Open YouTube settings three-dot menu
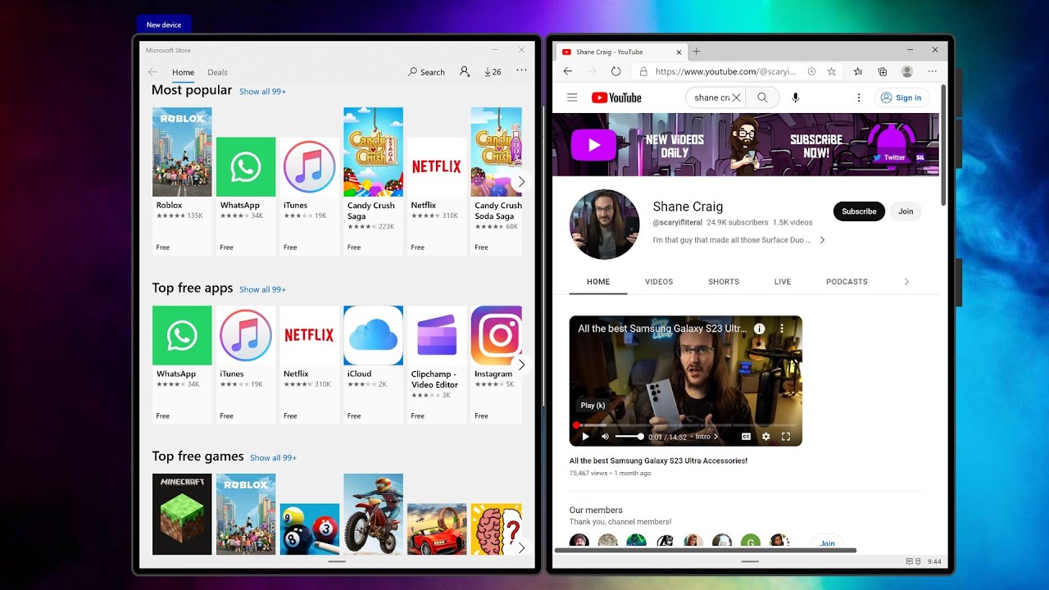Screen dimensions: 1049x590 pos(859,98)
